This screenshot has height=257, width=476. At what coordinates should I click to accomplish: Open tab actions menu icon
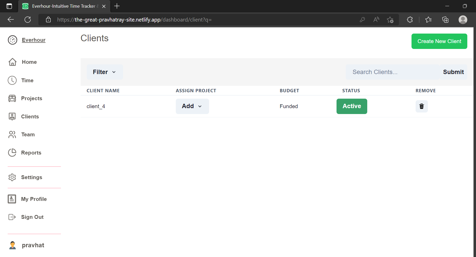9,6
